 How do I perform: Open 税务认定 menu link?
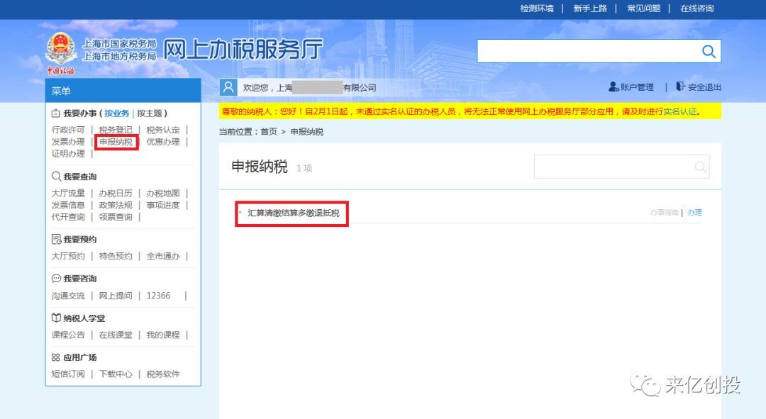[163, 130]
